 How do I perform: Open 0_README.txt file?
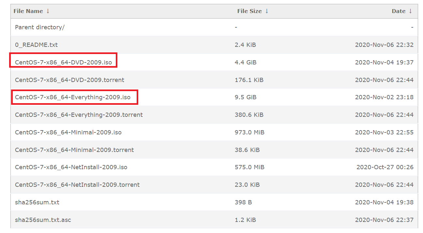pyautogui.click(x=36, y=45)
